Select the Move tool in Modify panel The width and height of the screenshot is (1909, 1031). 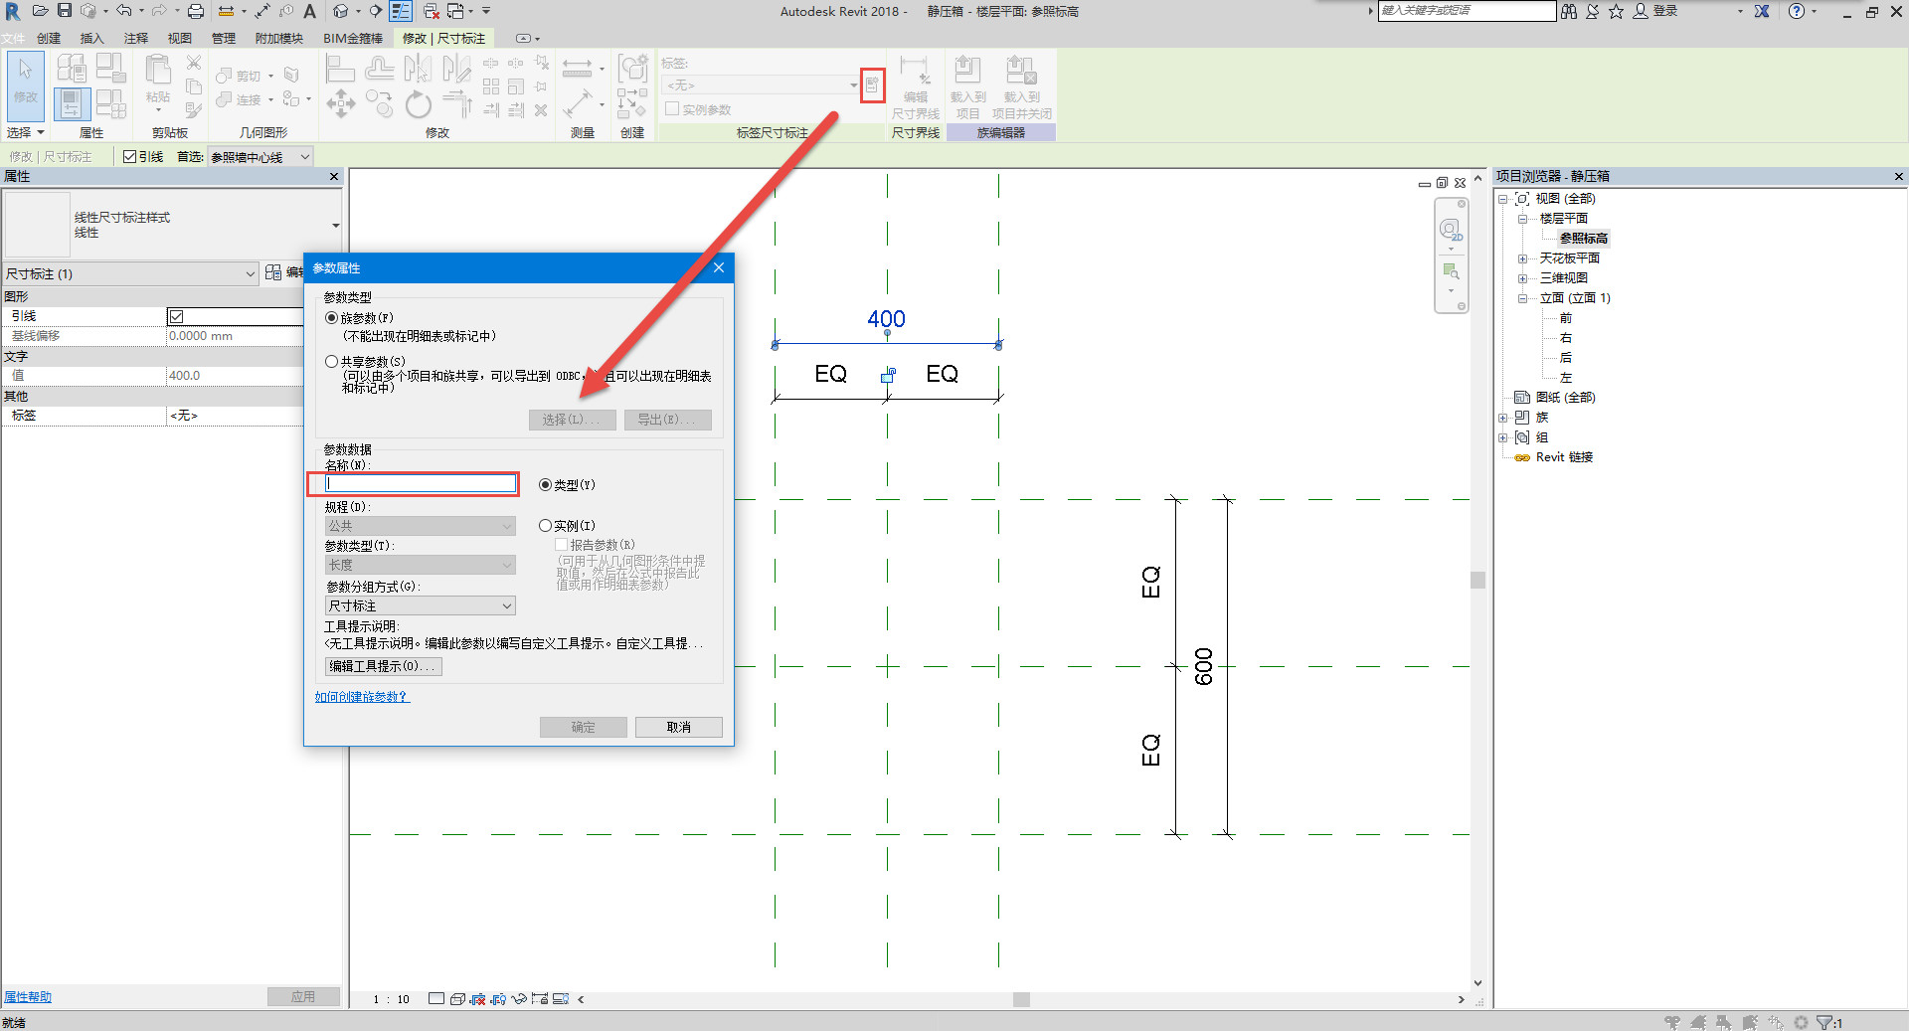340,103
